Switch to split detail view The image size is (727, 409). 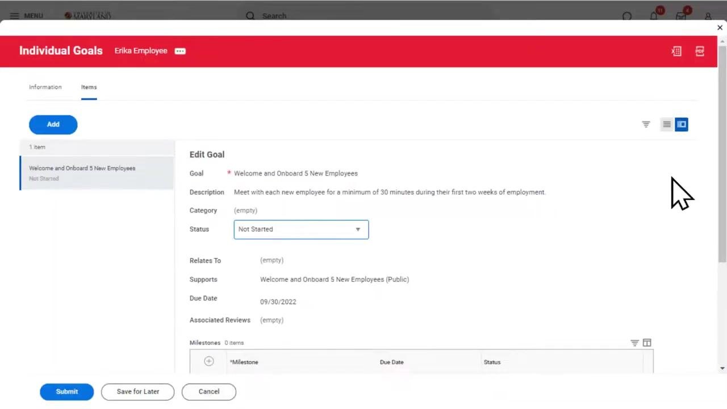(x=682, y=124)
